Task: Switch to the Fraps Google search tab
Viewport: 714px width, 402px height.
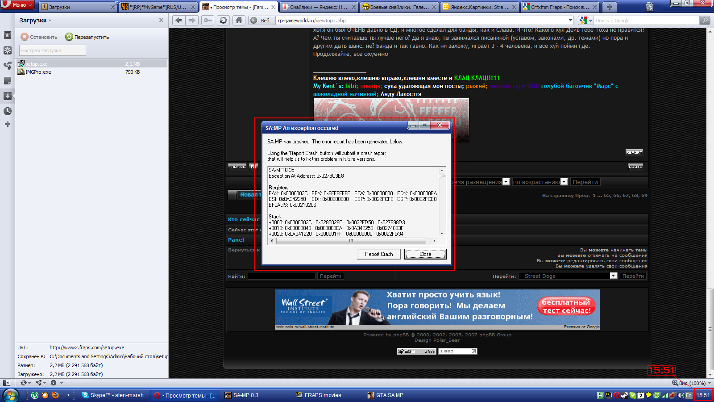Action: [560, 7]
